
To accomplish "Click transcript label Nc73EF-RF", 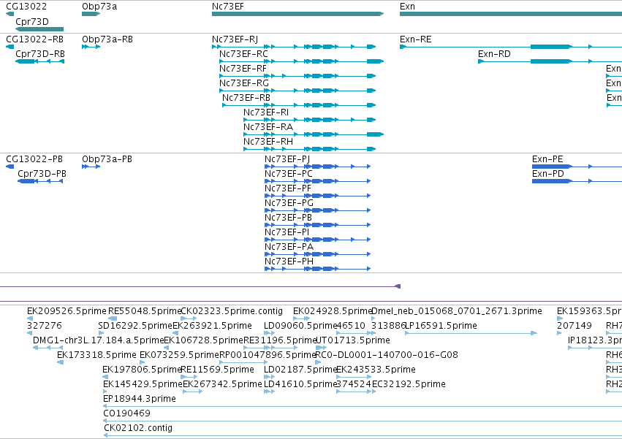I will point(243,69).
